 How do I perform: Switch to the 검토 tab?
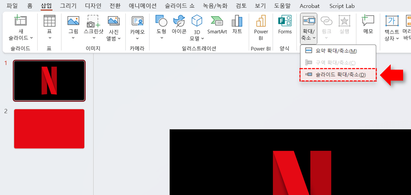click(x=241, y=6)
